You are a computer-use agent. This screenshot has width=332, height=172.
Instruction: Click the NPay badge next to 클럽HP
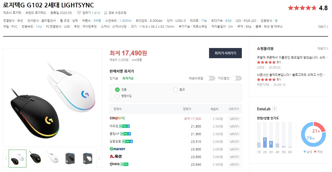(x=126, y=134)
